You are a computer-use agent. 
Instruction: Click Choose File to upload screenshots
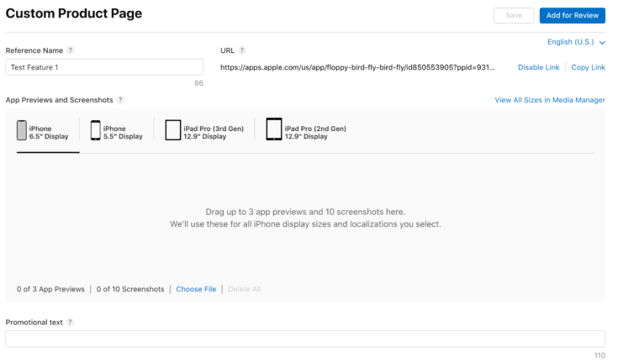coord(196,289)
